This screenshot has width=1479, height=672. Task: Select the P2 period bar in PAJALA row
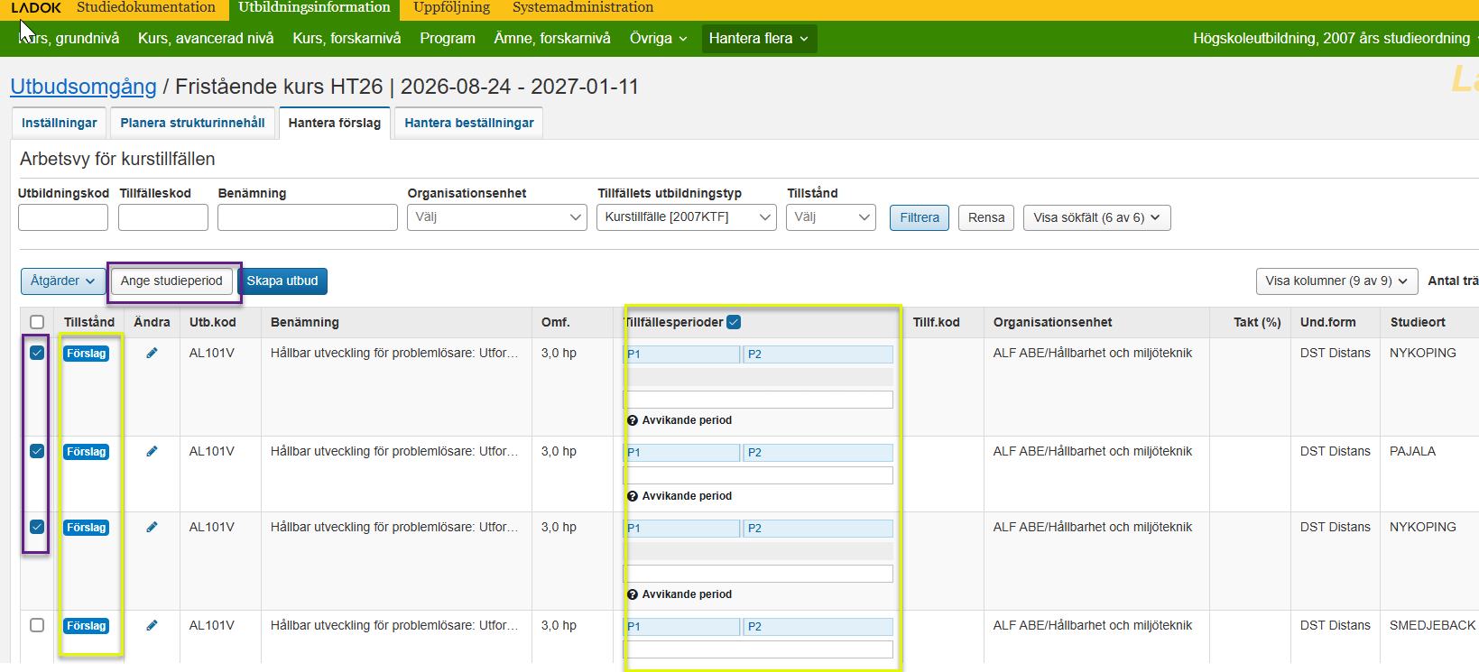click(817, 453)
